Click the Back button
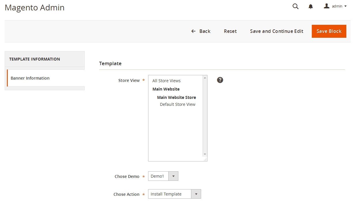355x203 pixels. (x=201, y=31)
